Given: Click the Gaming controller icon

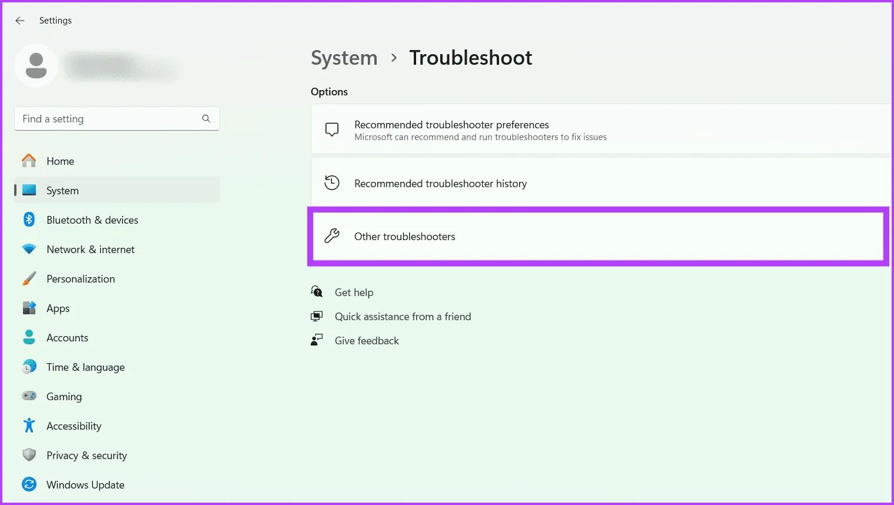Looking at the screenshot, I should (x=29, y=396).
